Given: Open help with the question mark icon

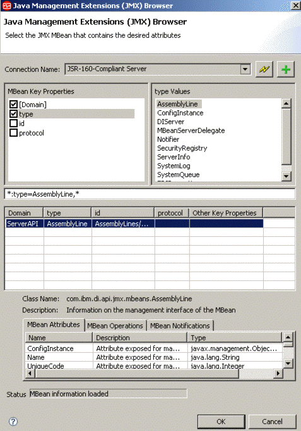Looking at the screenshot, I should click(x=13, y=422).
